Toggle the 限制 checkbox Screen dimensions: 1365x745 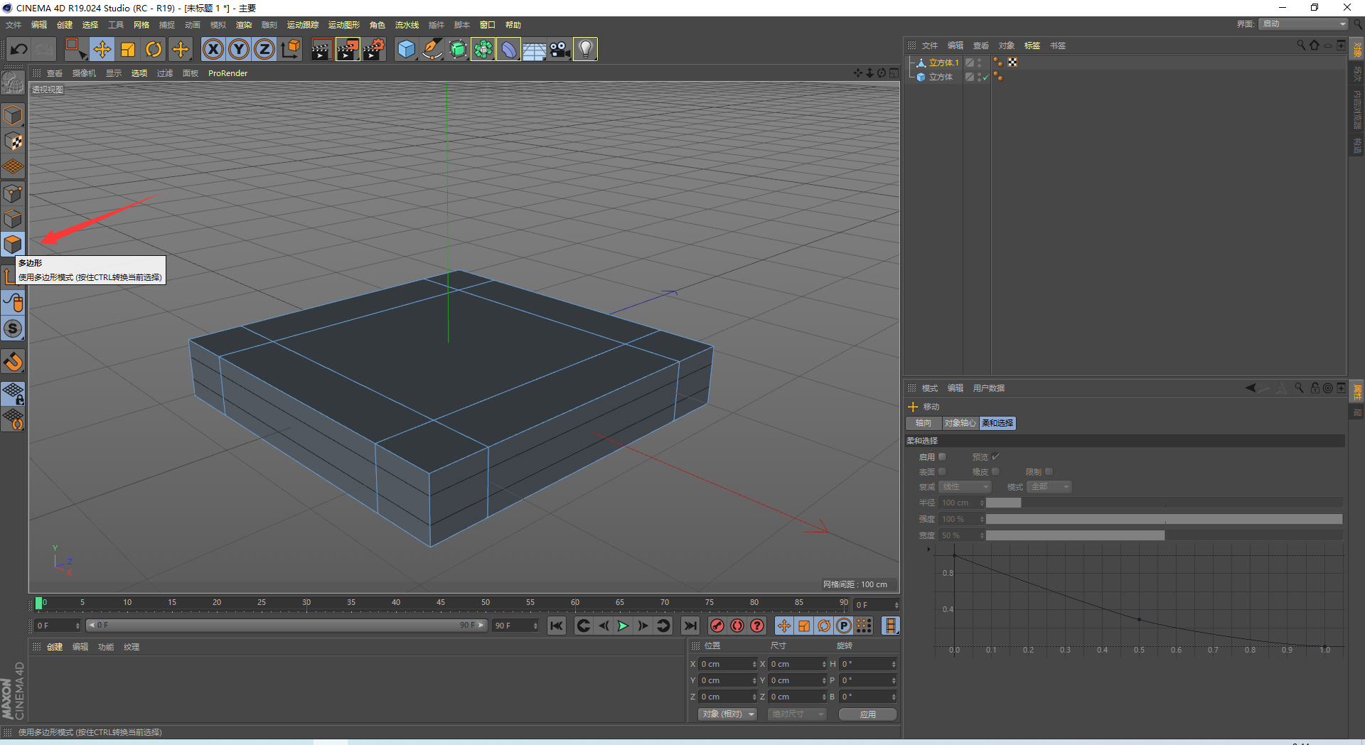point(1049,472)
